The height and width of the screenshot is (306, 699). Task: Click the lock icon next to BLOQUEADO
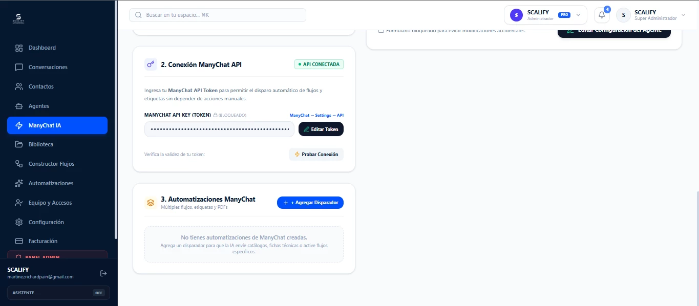[x=215, y=116]
